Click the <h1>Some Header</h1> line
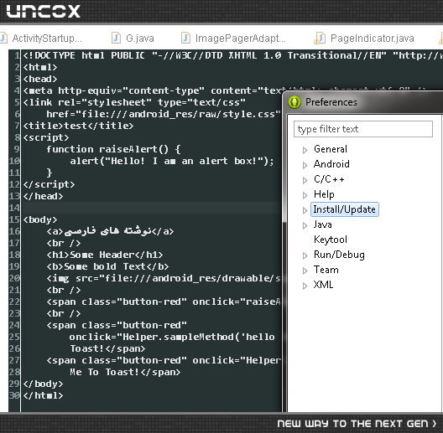The width and height of the screenshot is (443, 433). tap(105, 255)
